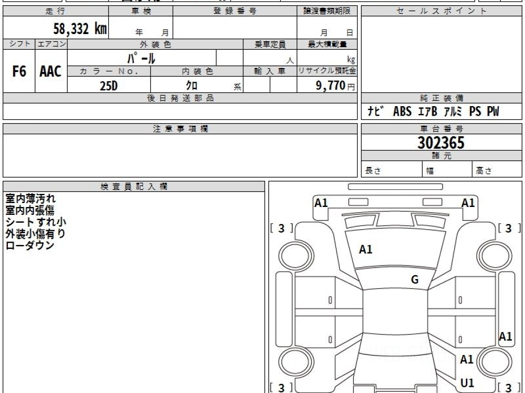Click the カラーNo. header
Image resolution: width=525 pixels, height=393 pixels.
tap(109, 72)
